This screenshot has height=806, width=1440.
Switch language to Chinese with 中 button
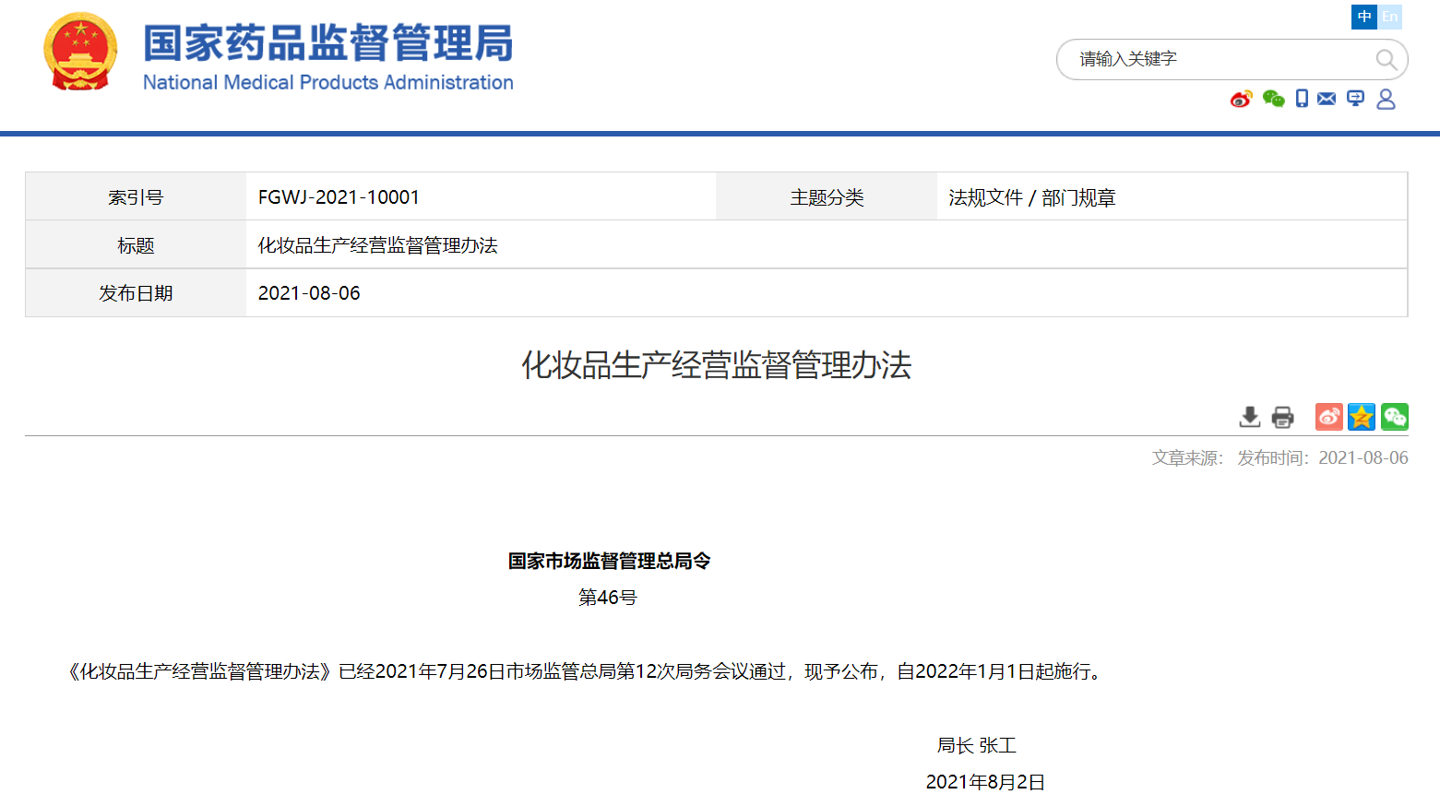click(1364, 17)
